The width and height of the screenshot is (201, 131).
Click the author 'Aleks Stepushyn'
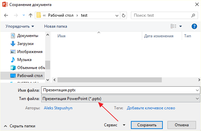pos(58,108)
